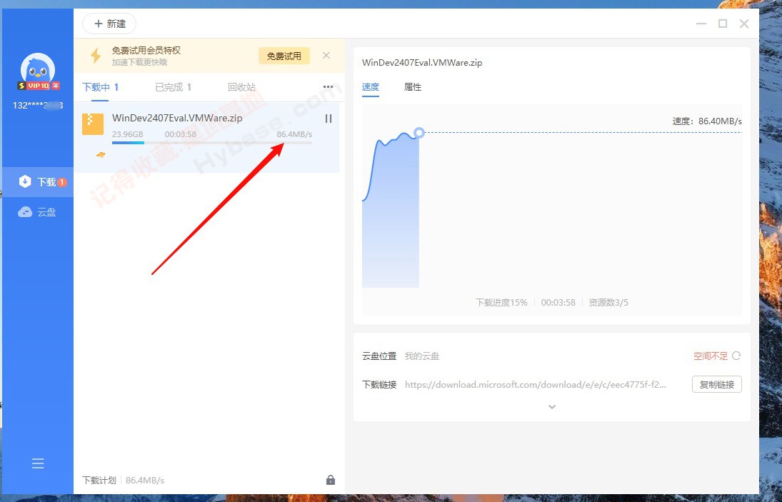782x502 pixels.
Task: Click the resource count 3/5 text
Action: click(x=608, y=303)
